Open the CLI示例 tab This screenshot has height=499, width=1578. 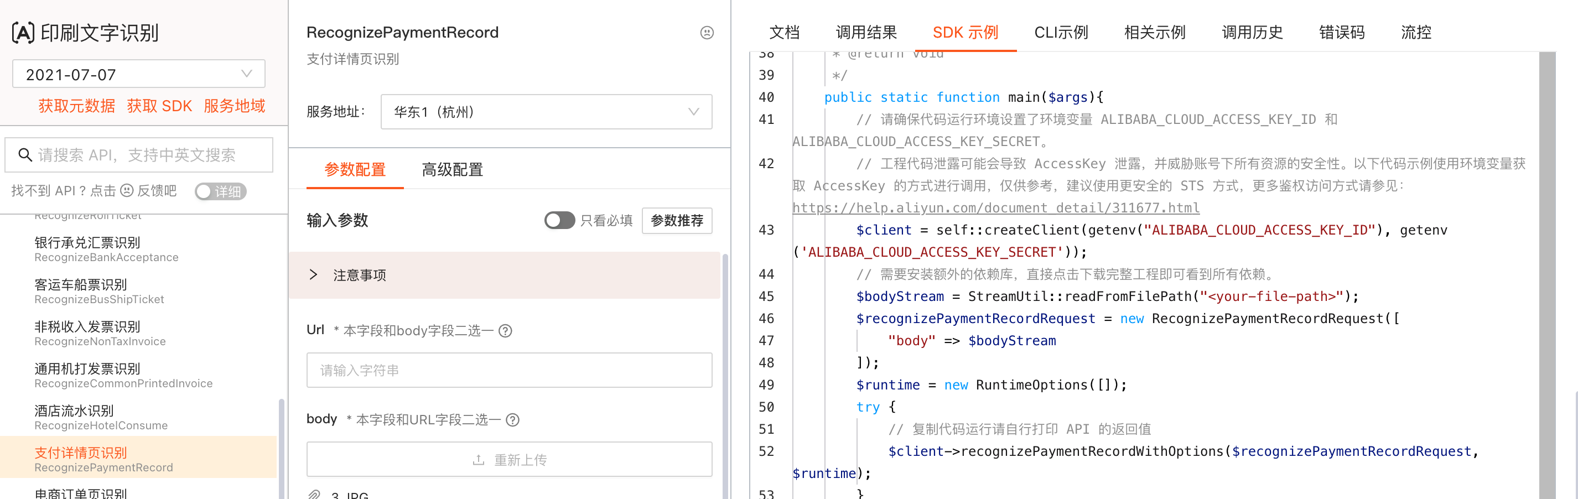(x=1061, y=32)
